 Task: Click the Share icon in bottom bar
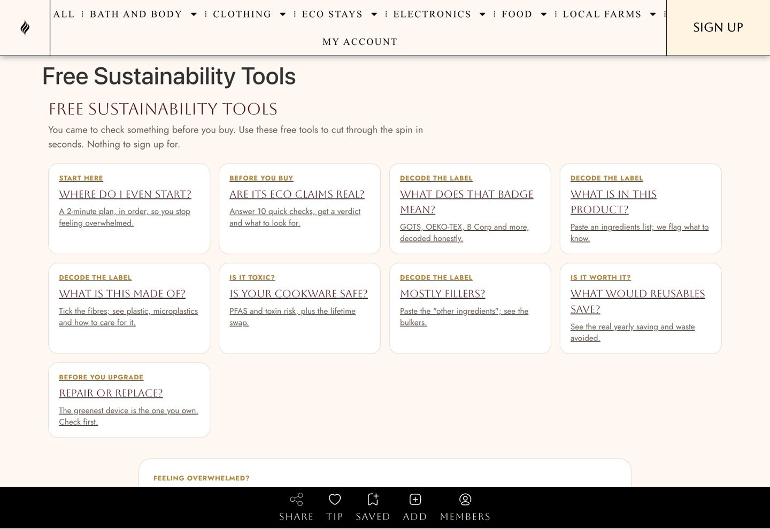296,500
